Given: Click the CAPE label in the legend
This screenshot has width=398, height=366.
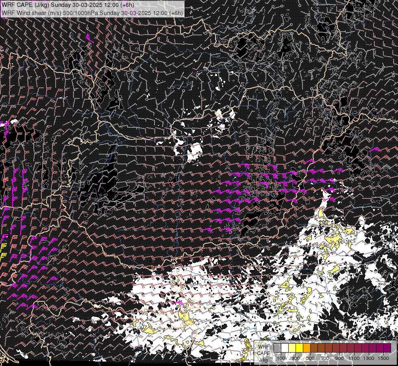Looking at the screenshot, I should point(264,353).
